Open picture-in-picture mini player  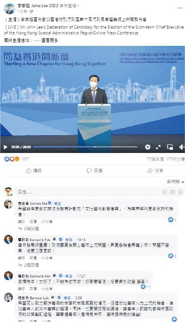click(x=170, y=147)
